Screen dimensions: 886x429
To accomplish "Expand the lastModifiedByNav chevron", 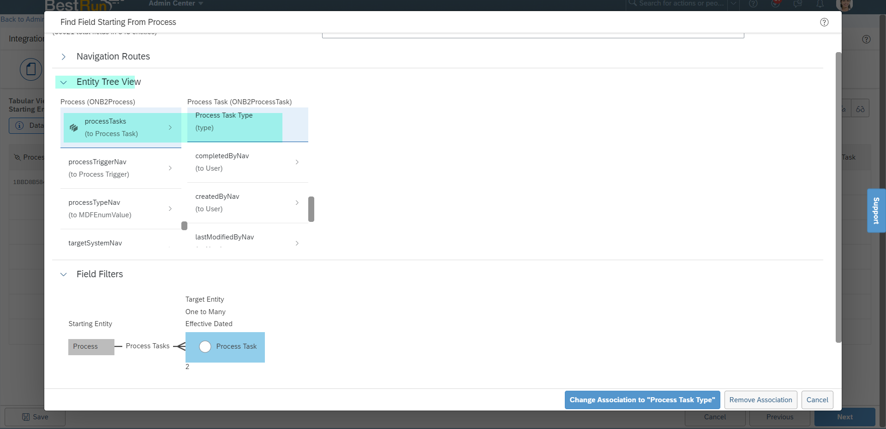I will pyautogui.click(x=297, y=243).
